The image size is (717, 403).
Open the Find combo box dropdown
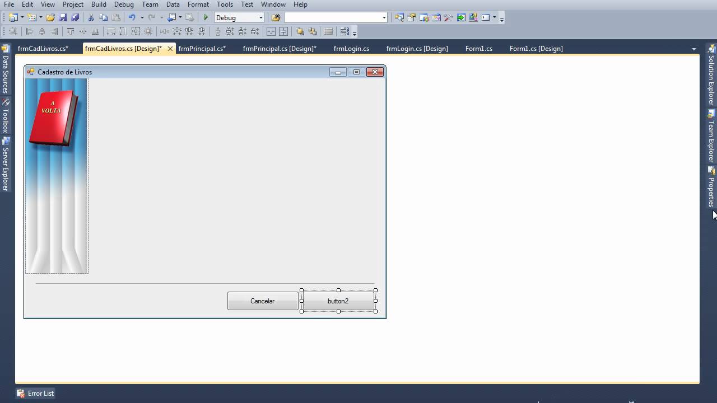(384, 17)
